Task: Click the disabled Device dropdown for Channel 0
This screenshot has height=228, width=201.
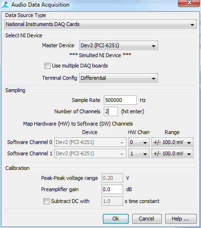Action: [90, 142]
